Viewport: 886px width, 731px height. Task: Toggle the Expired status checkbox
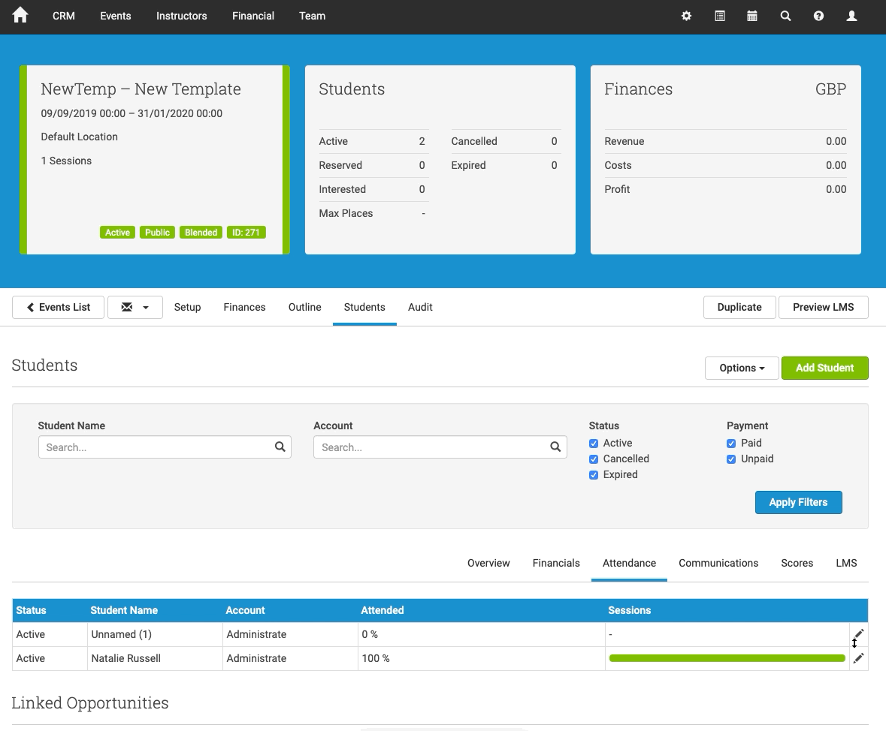(594, 475)
